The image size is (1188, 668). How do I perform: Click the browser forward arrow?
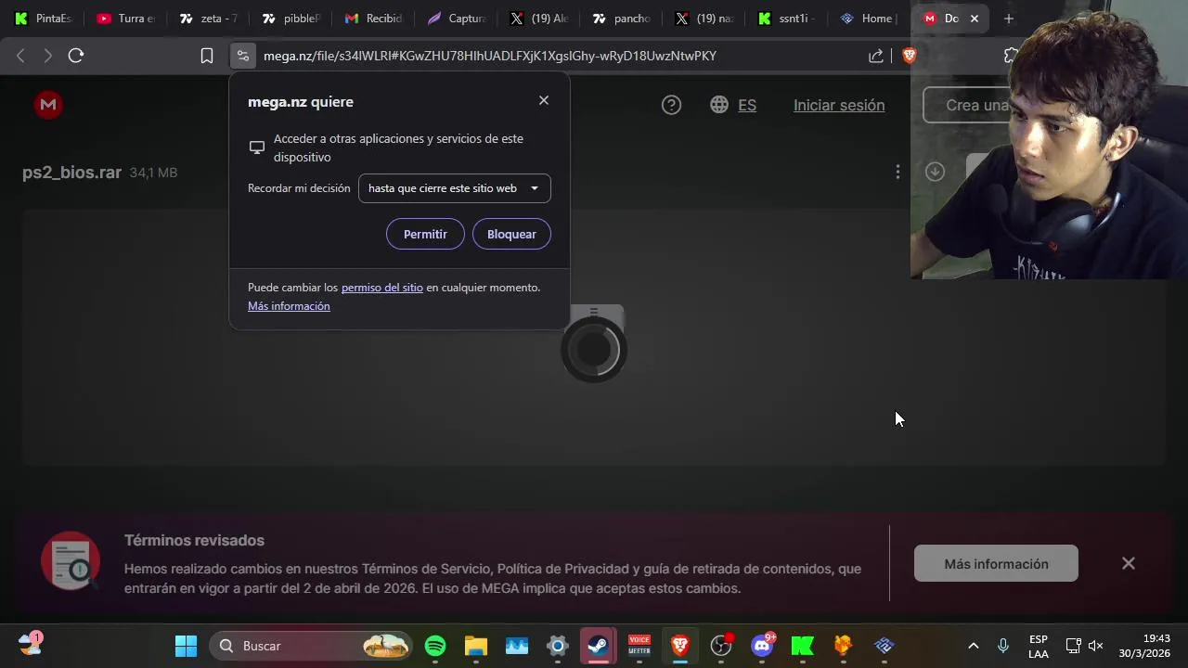47,56
